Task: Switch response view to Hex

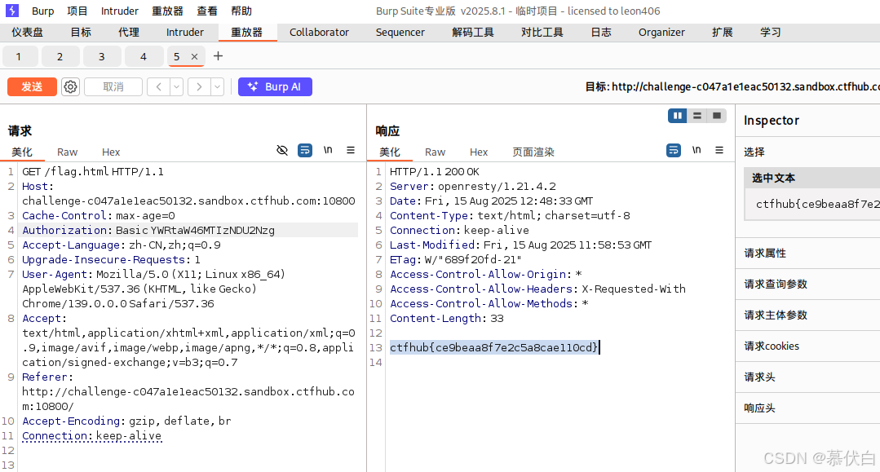Action: [479, 152]
